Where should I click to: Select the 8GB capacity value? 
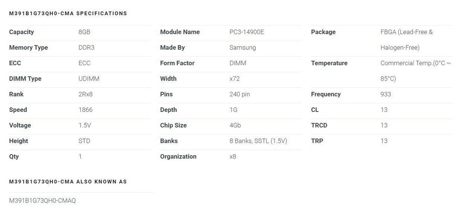(84, 32)
